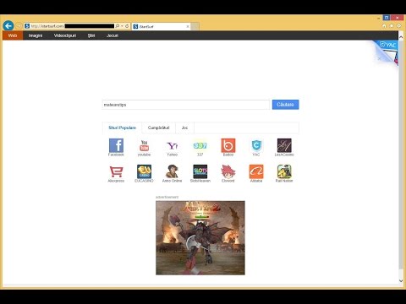Click the blue Căutare search button
Viewport: 406px width, 304px height.
[285, 105]
